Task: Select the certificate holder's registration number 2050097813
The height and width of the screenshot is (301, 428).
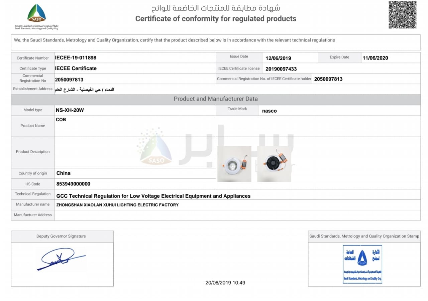Action: click(328, 79)
